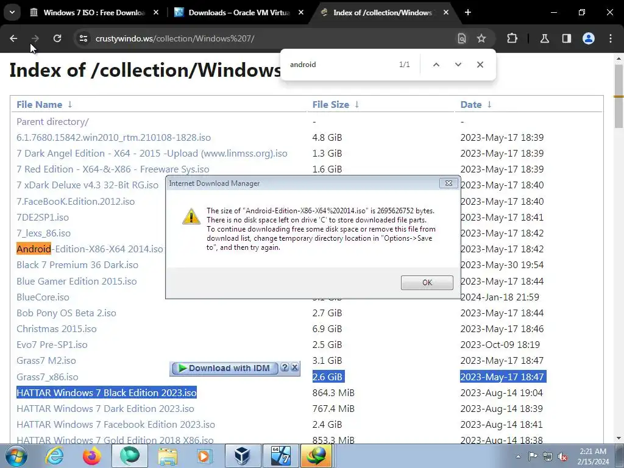This screenshot has width=624, height=468.
Task: Open Internet Download Manager taskbar icon
Action: click(x=316, y=456)
